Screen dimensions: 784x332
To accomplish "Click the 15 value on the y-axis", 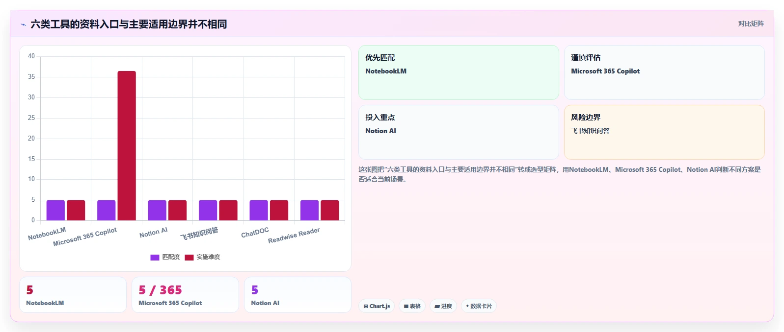I will click(31, 159).
